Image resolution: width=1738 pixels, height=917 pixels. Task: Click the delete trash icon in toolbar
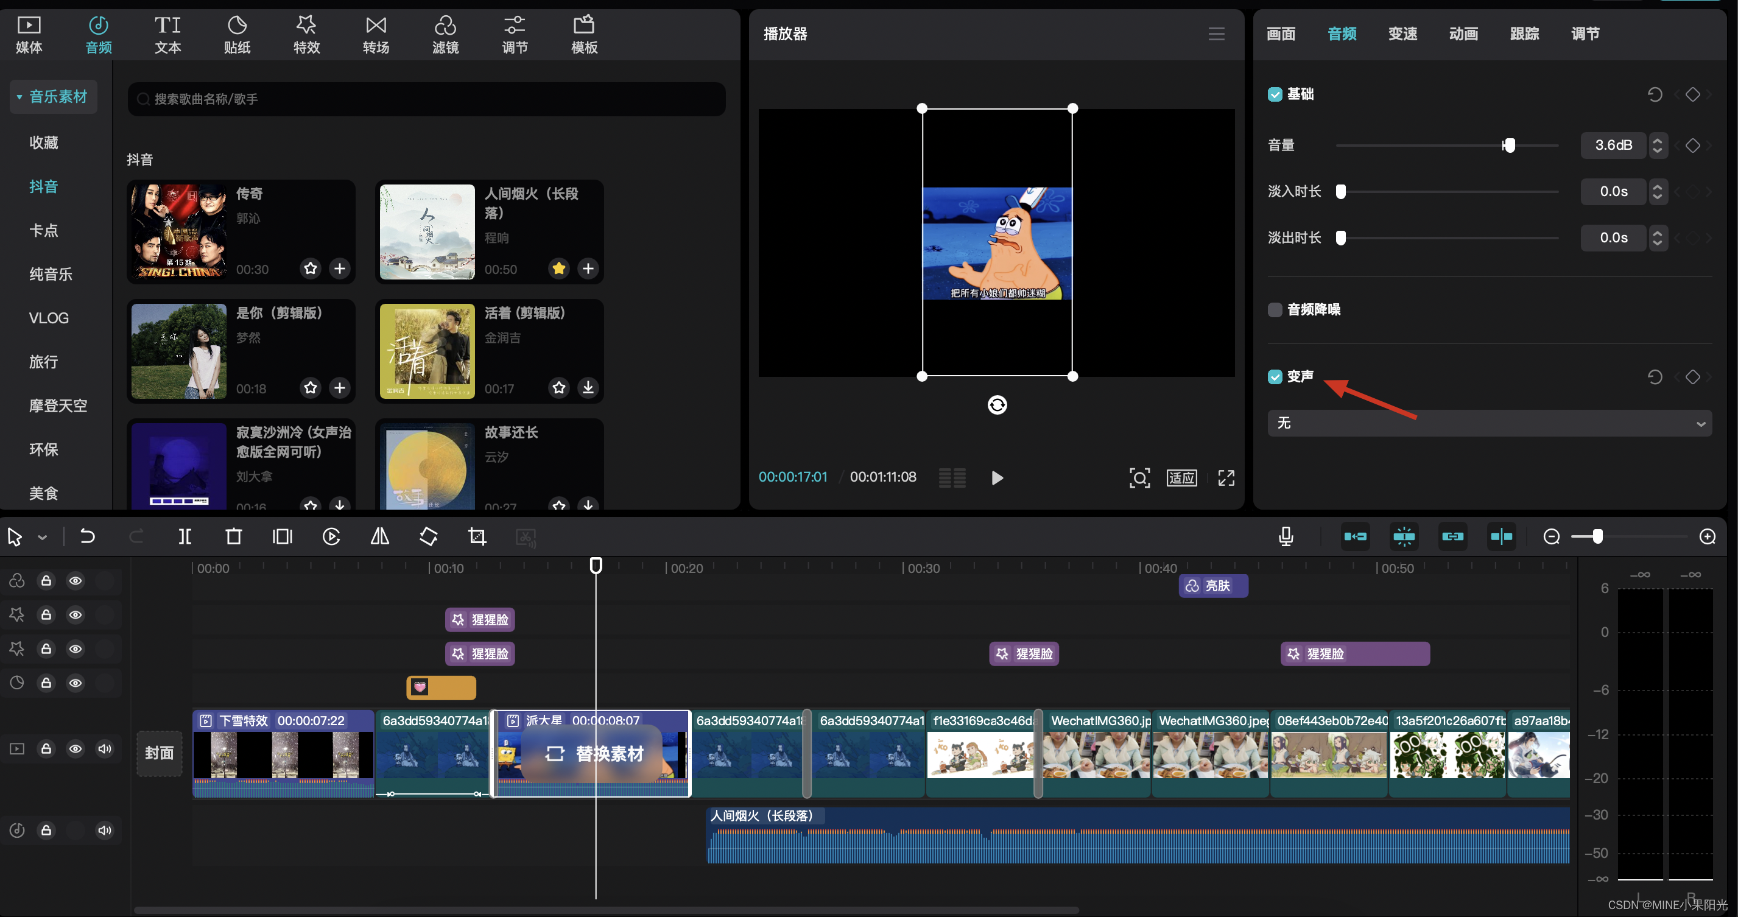(233, 536)
